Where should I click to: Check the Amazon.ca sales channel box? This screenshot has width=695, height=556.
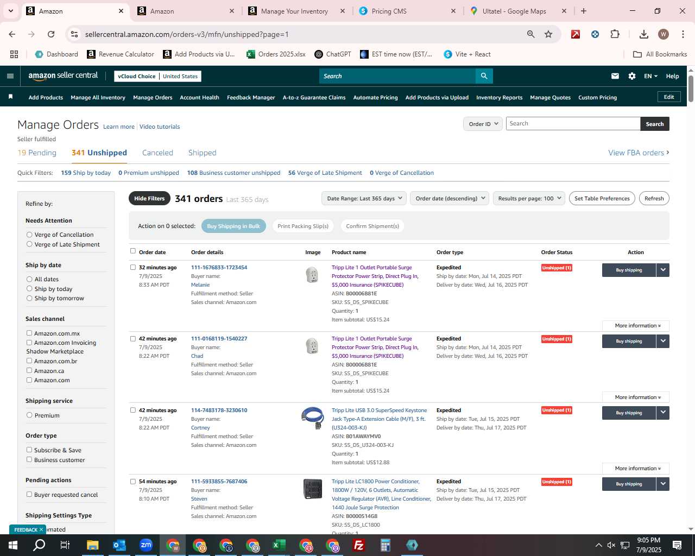pyautogui.click(x=29, y=370)
